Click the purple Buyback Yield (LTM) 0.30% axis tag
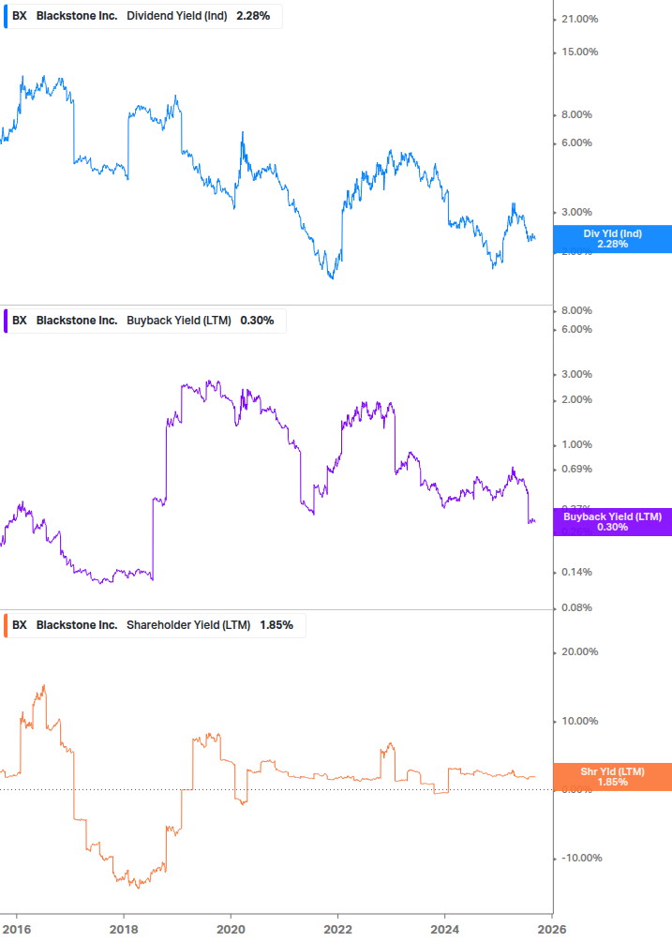 (x=613, y=522)
